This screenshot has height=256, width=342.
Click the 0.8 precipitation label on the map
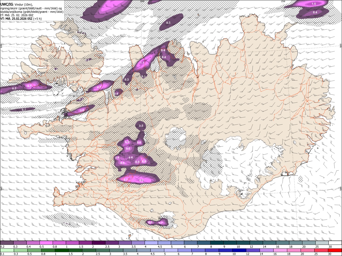click(x=144, y=161)
